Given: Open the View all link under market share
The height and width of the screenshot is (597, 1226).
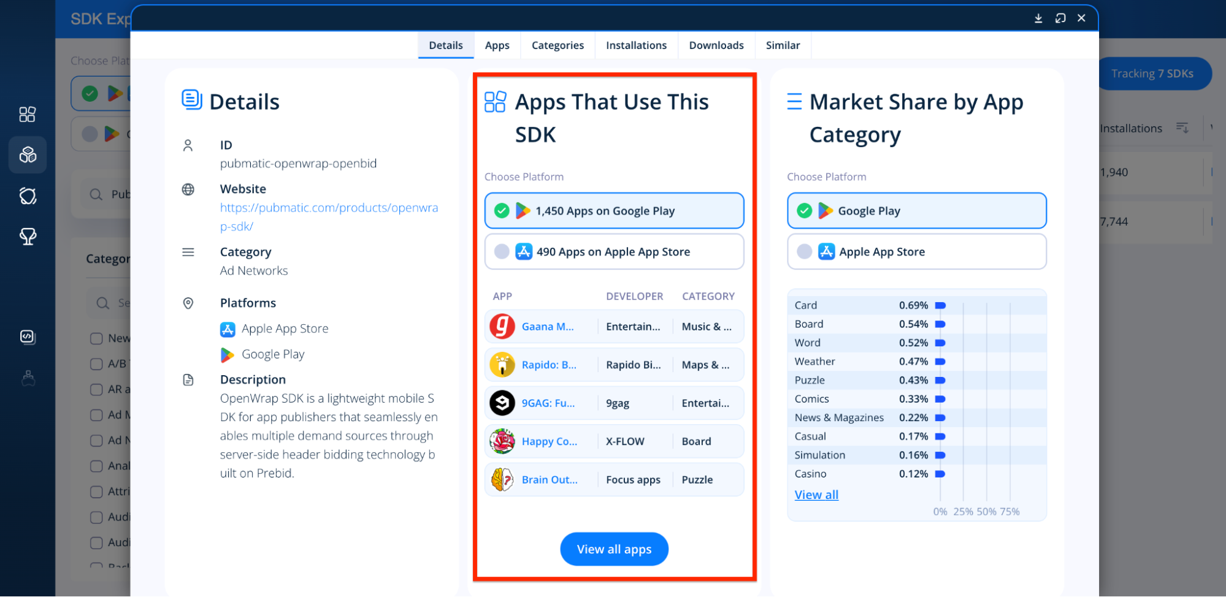Looking at the screenshot, I should [816, 495].
